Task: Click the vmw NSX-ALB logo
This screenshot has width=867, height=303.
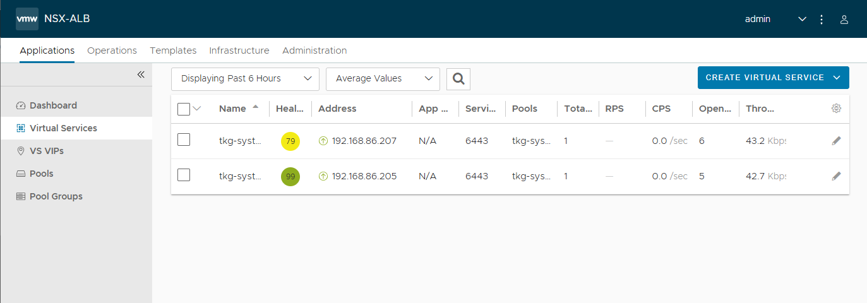Action: pos(53,19)
